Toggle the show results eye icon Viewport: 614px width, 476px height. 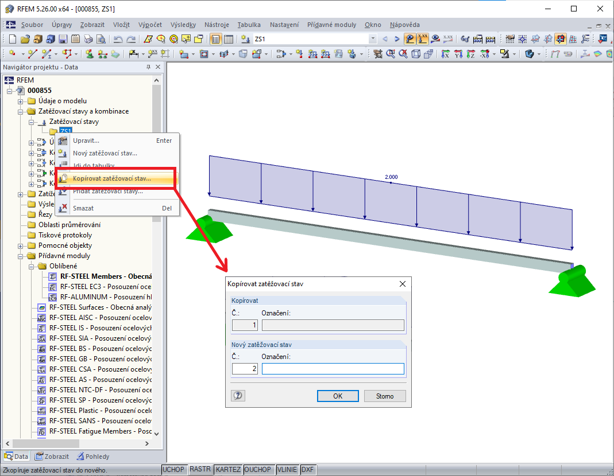(x=435, y=39)
